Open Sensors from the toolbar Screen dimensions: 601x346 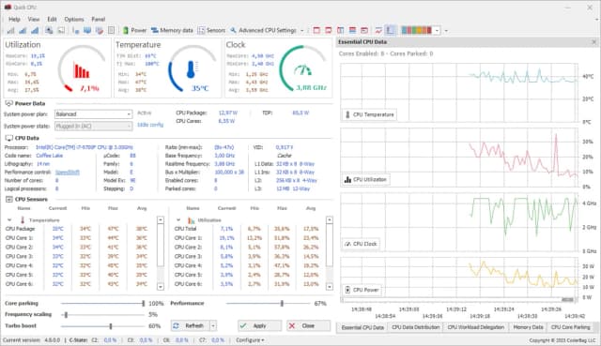211,30
